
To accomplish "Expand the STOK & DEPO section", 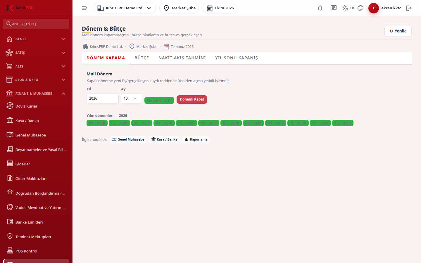I will (36, 80).
